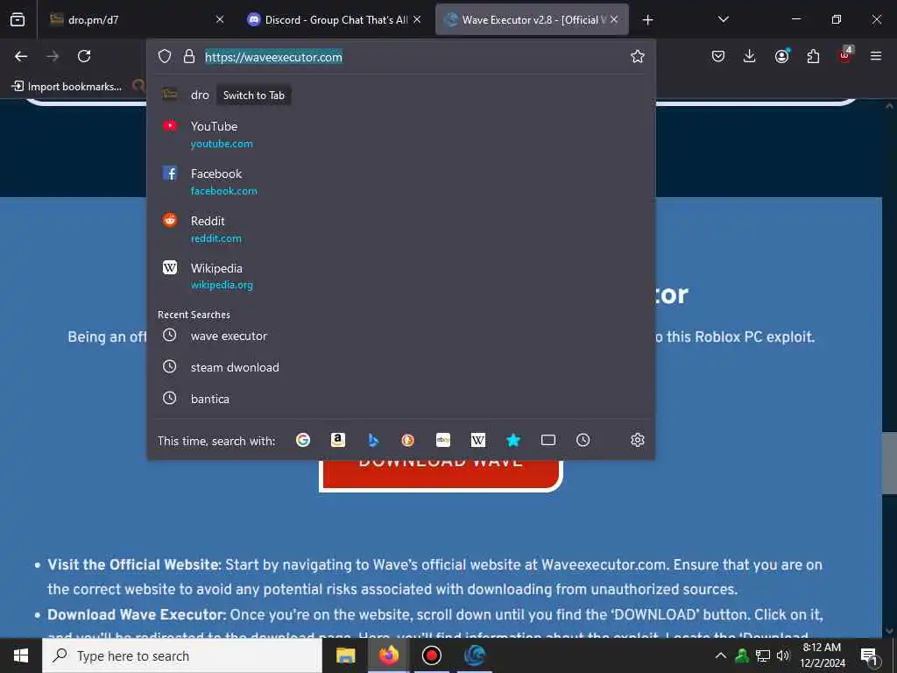Open network icon in tray

[763, 655]
